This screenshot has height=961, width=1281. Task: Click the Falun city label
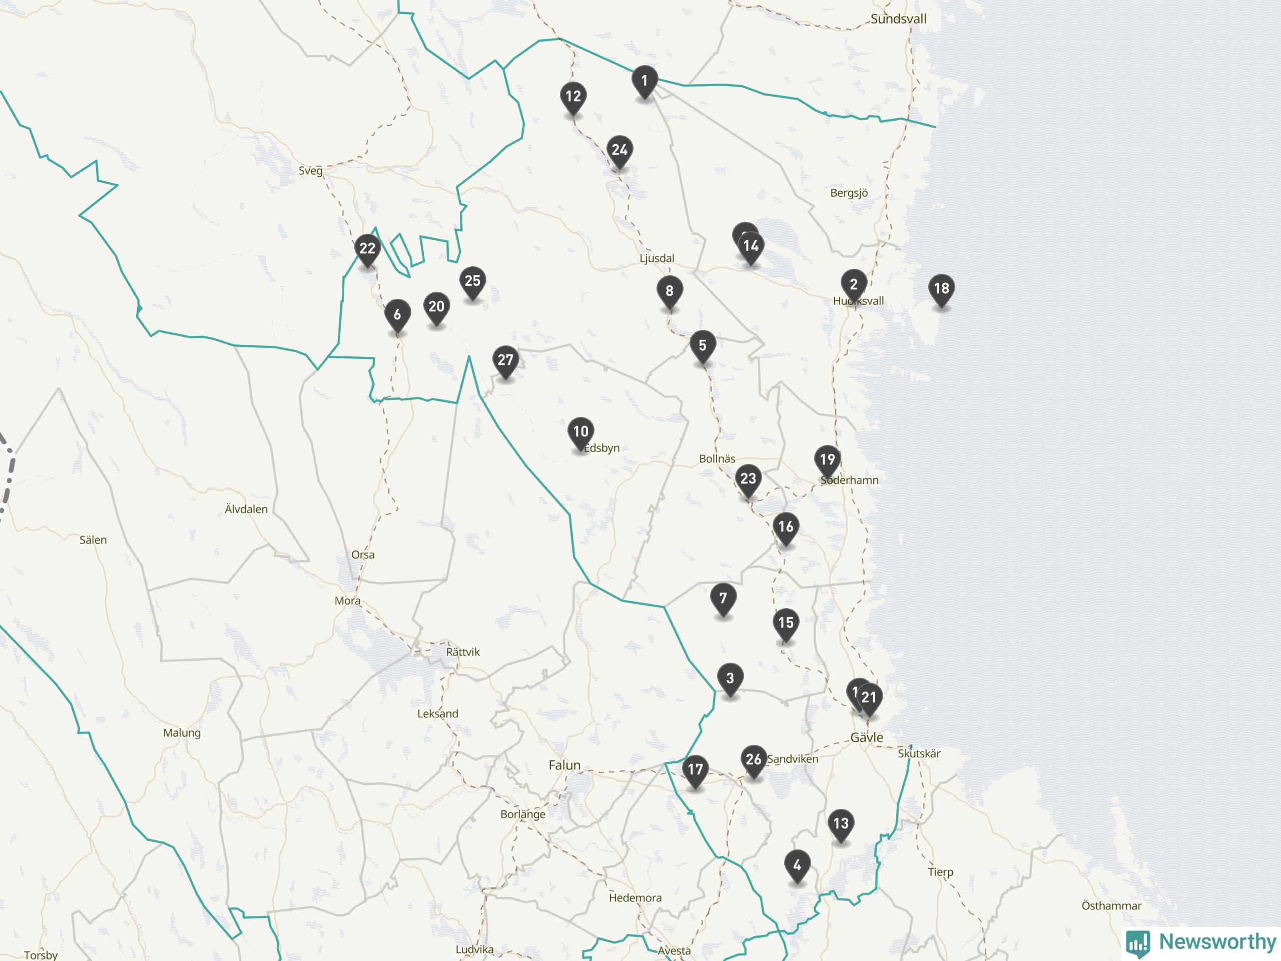pyautogui.click(x=564, y=765)
